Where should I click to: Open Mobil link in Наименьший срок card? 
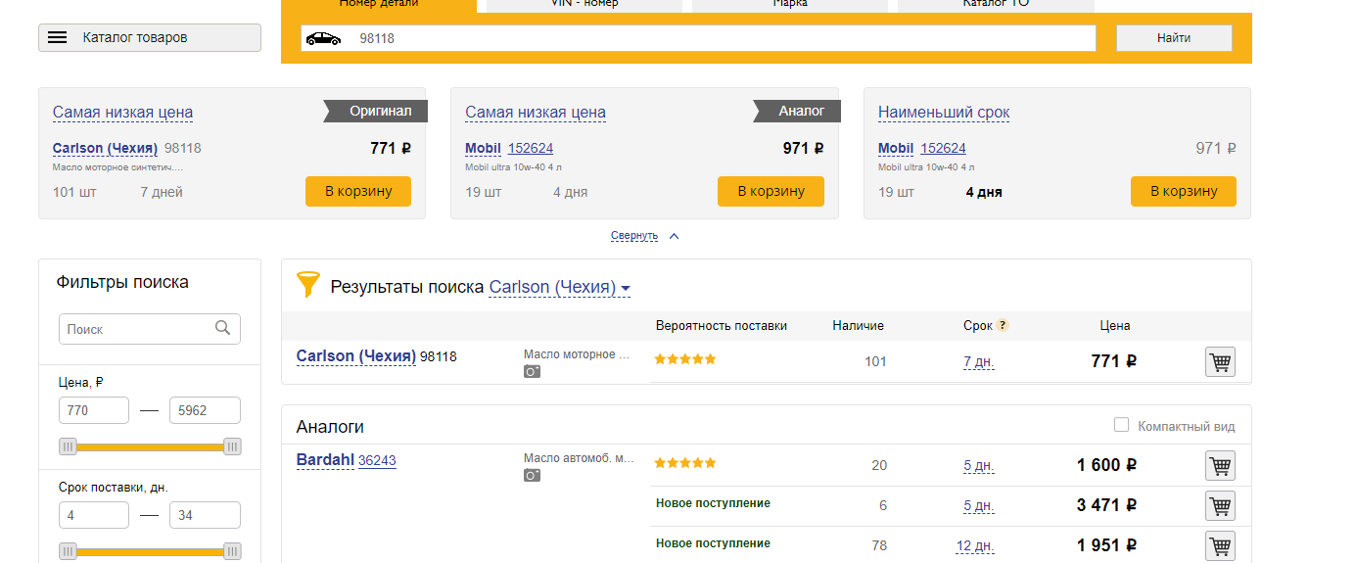click(896, 149)
